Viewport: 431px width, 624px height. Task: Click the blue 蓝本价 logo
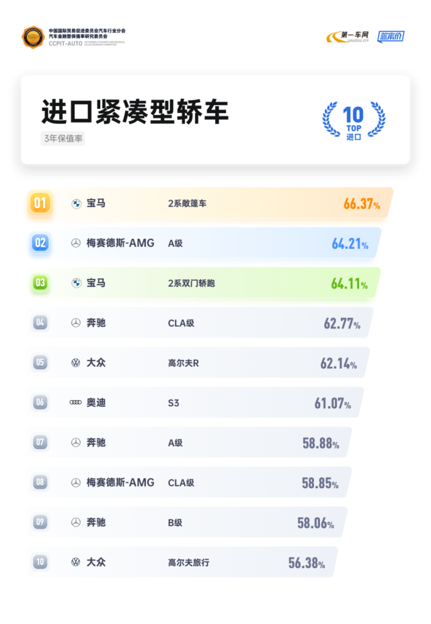(x=391, y=36)
